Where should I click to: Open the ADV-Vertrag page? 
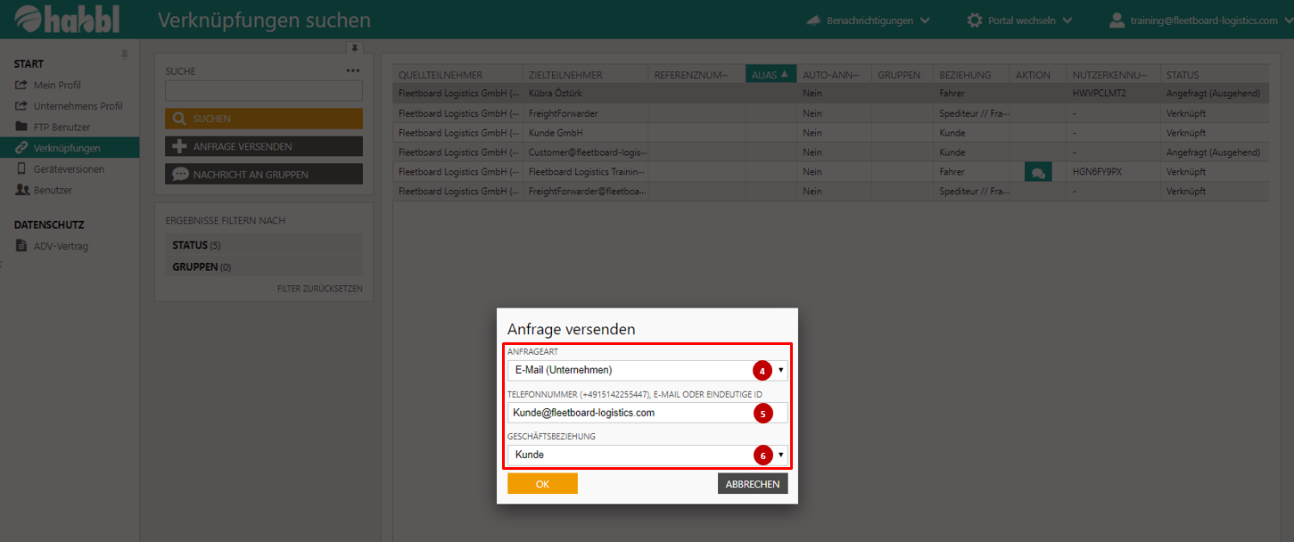[61, 246]
